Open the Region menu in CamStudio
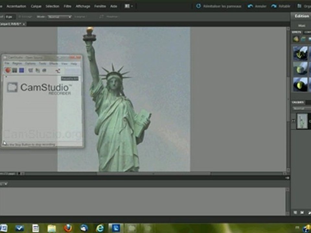This screenshot has height=233, width=311. point(17,63)
